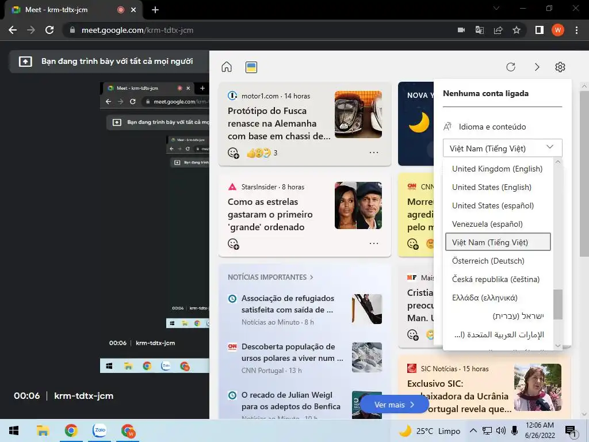Click the presenting banner screen icon
Image resolution: width=589 pixels, height=442 pixels.
25,61
